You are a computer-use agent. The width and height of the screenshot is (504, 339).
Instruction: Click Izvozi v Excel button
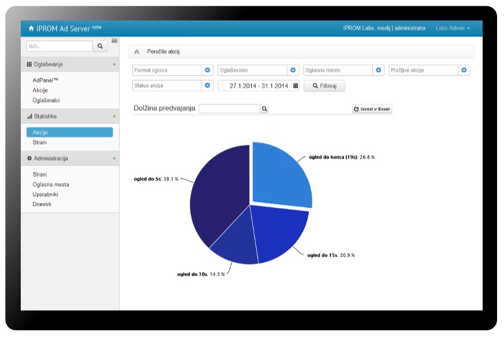(372, 108)
